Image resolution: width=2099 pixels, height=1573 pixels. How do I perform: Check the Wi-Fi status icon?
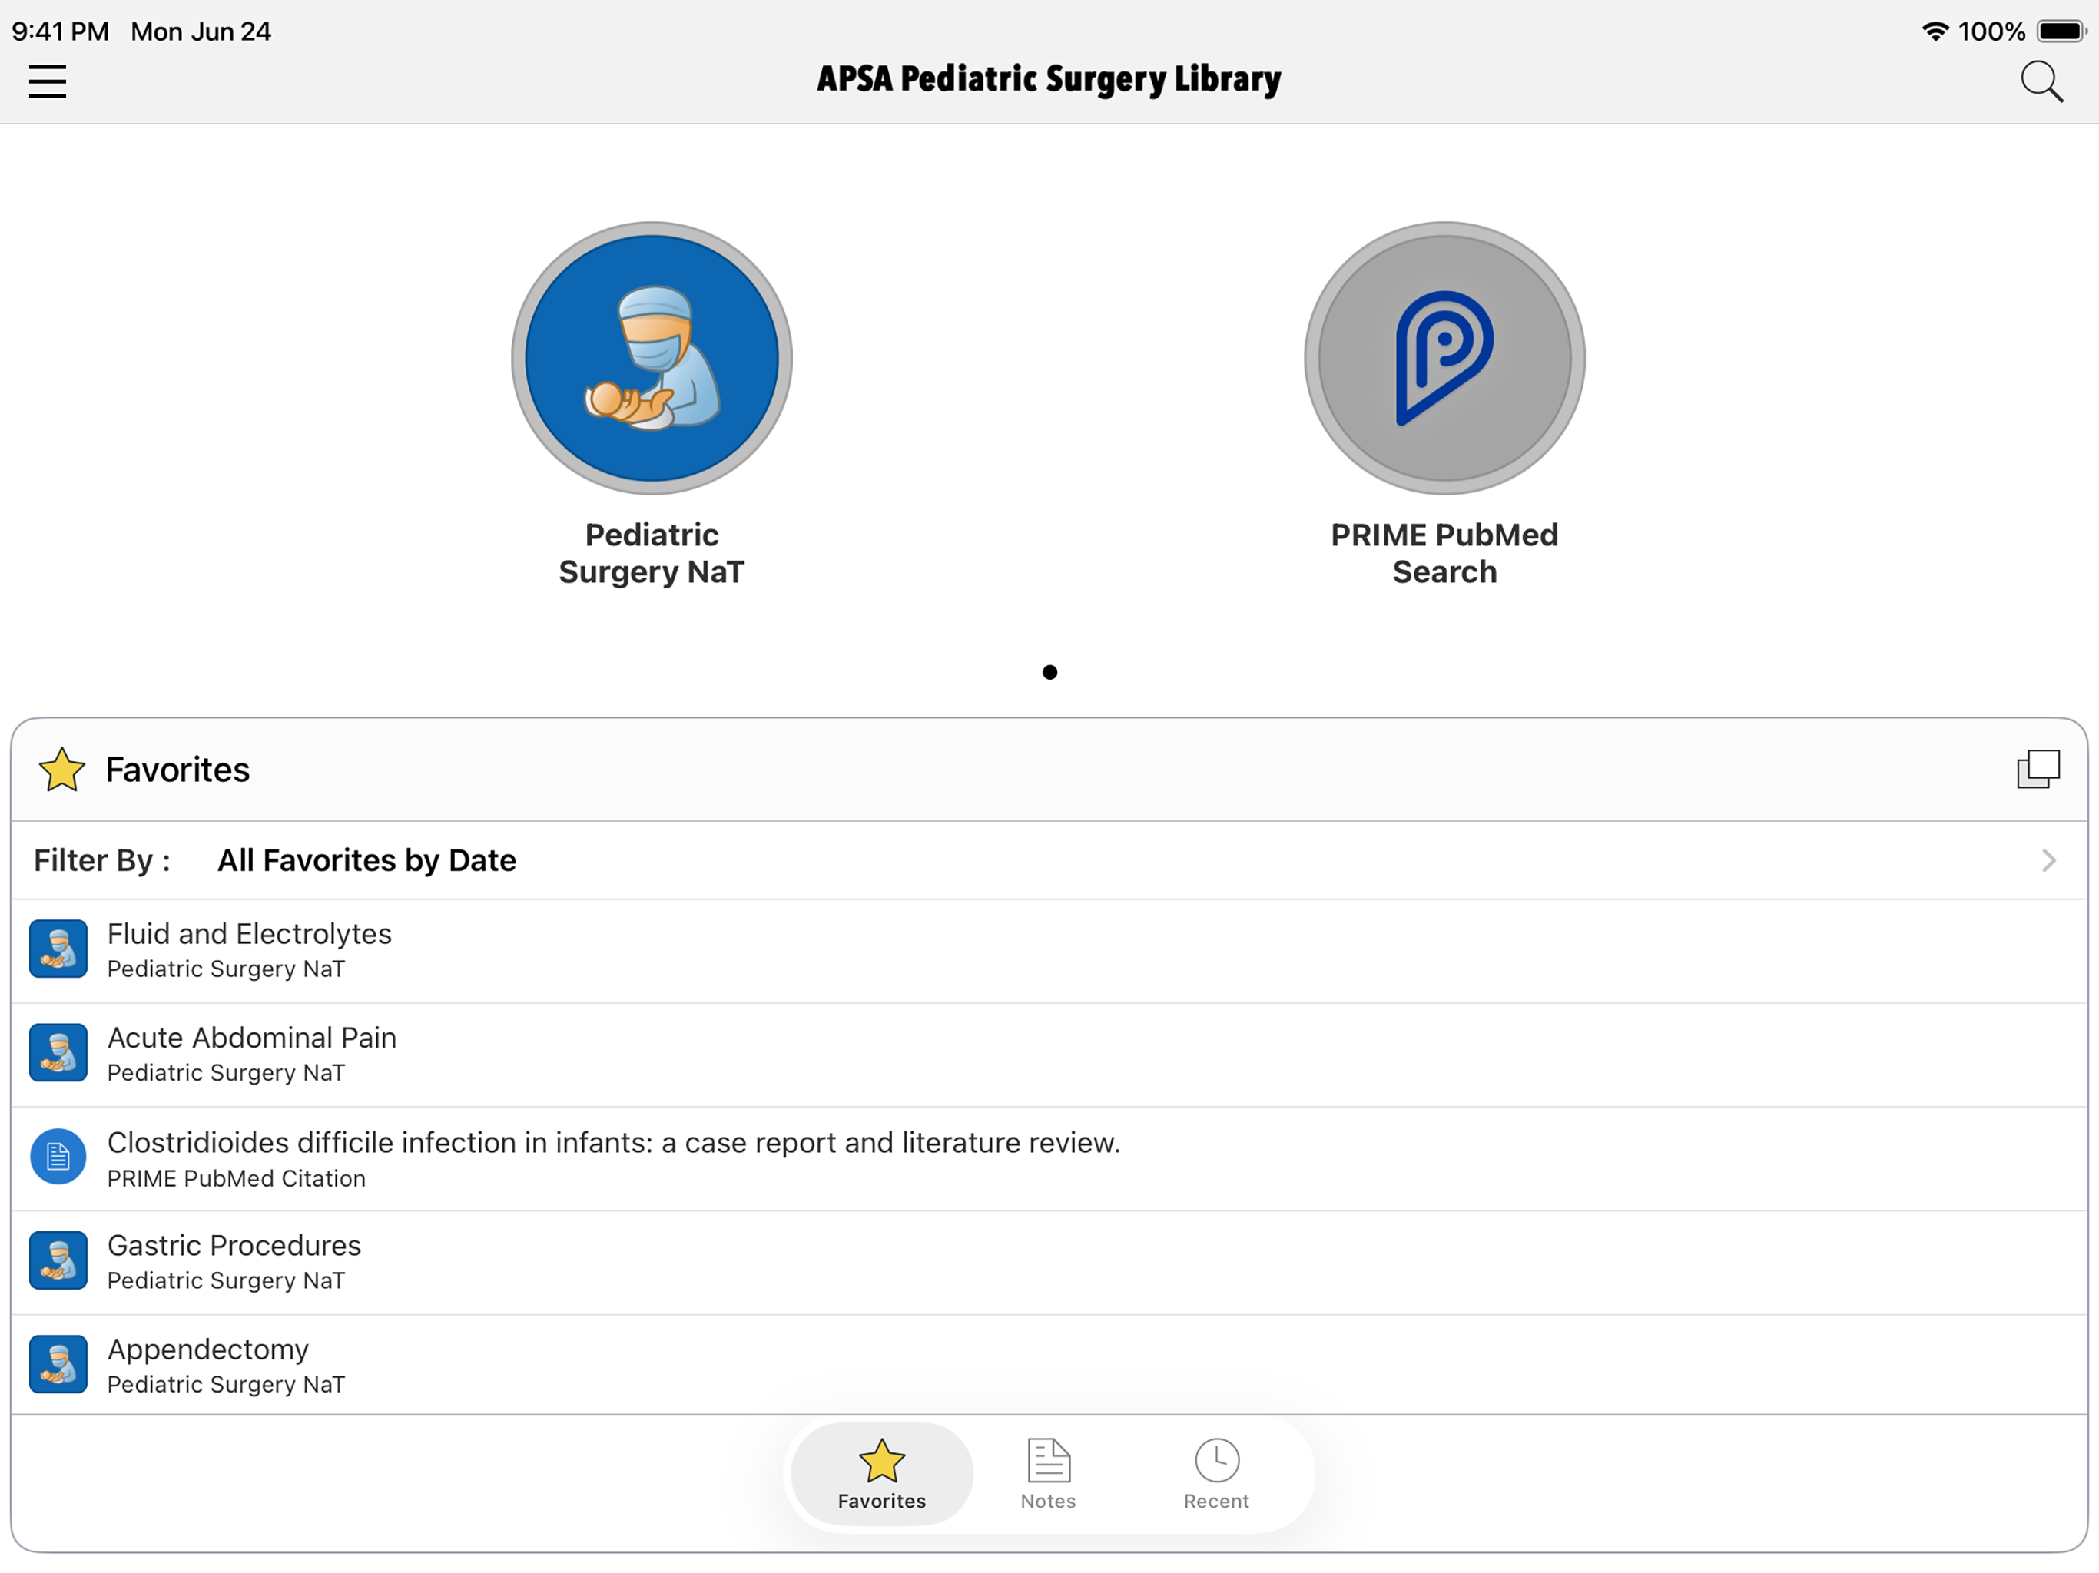pyautogui.click(x=1935, y=31)
